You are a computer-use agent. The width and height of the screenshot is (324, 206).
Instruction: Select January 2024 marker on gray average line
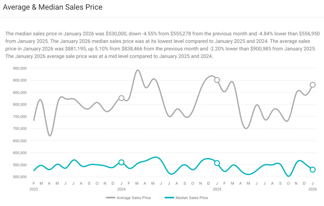[x=121, y=98]
